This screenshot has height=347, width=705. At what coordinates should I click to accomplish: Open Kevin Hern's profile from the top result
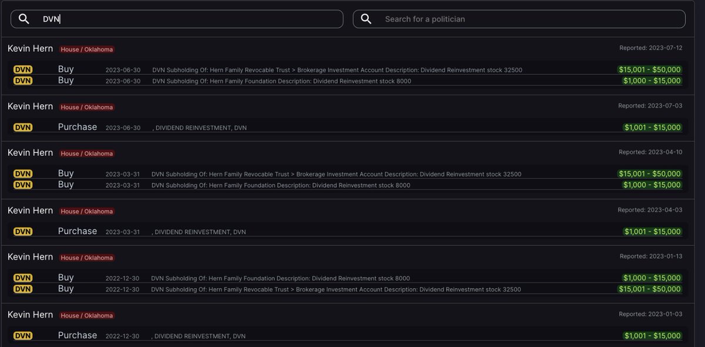pyautogui.click(x=30, y=48)
